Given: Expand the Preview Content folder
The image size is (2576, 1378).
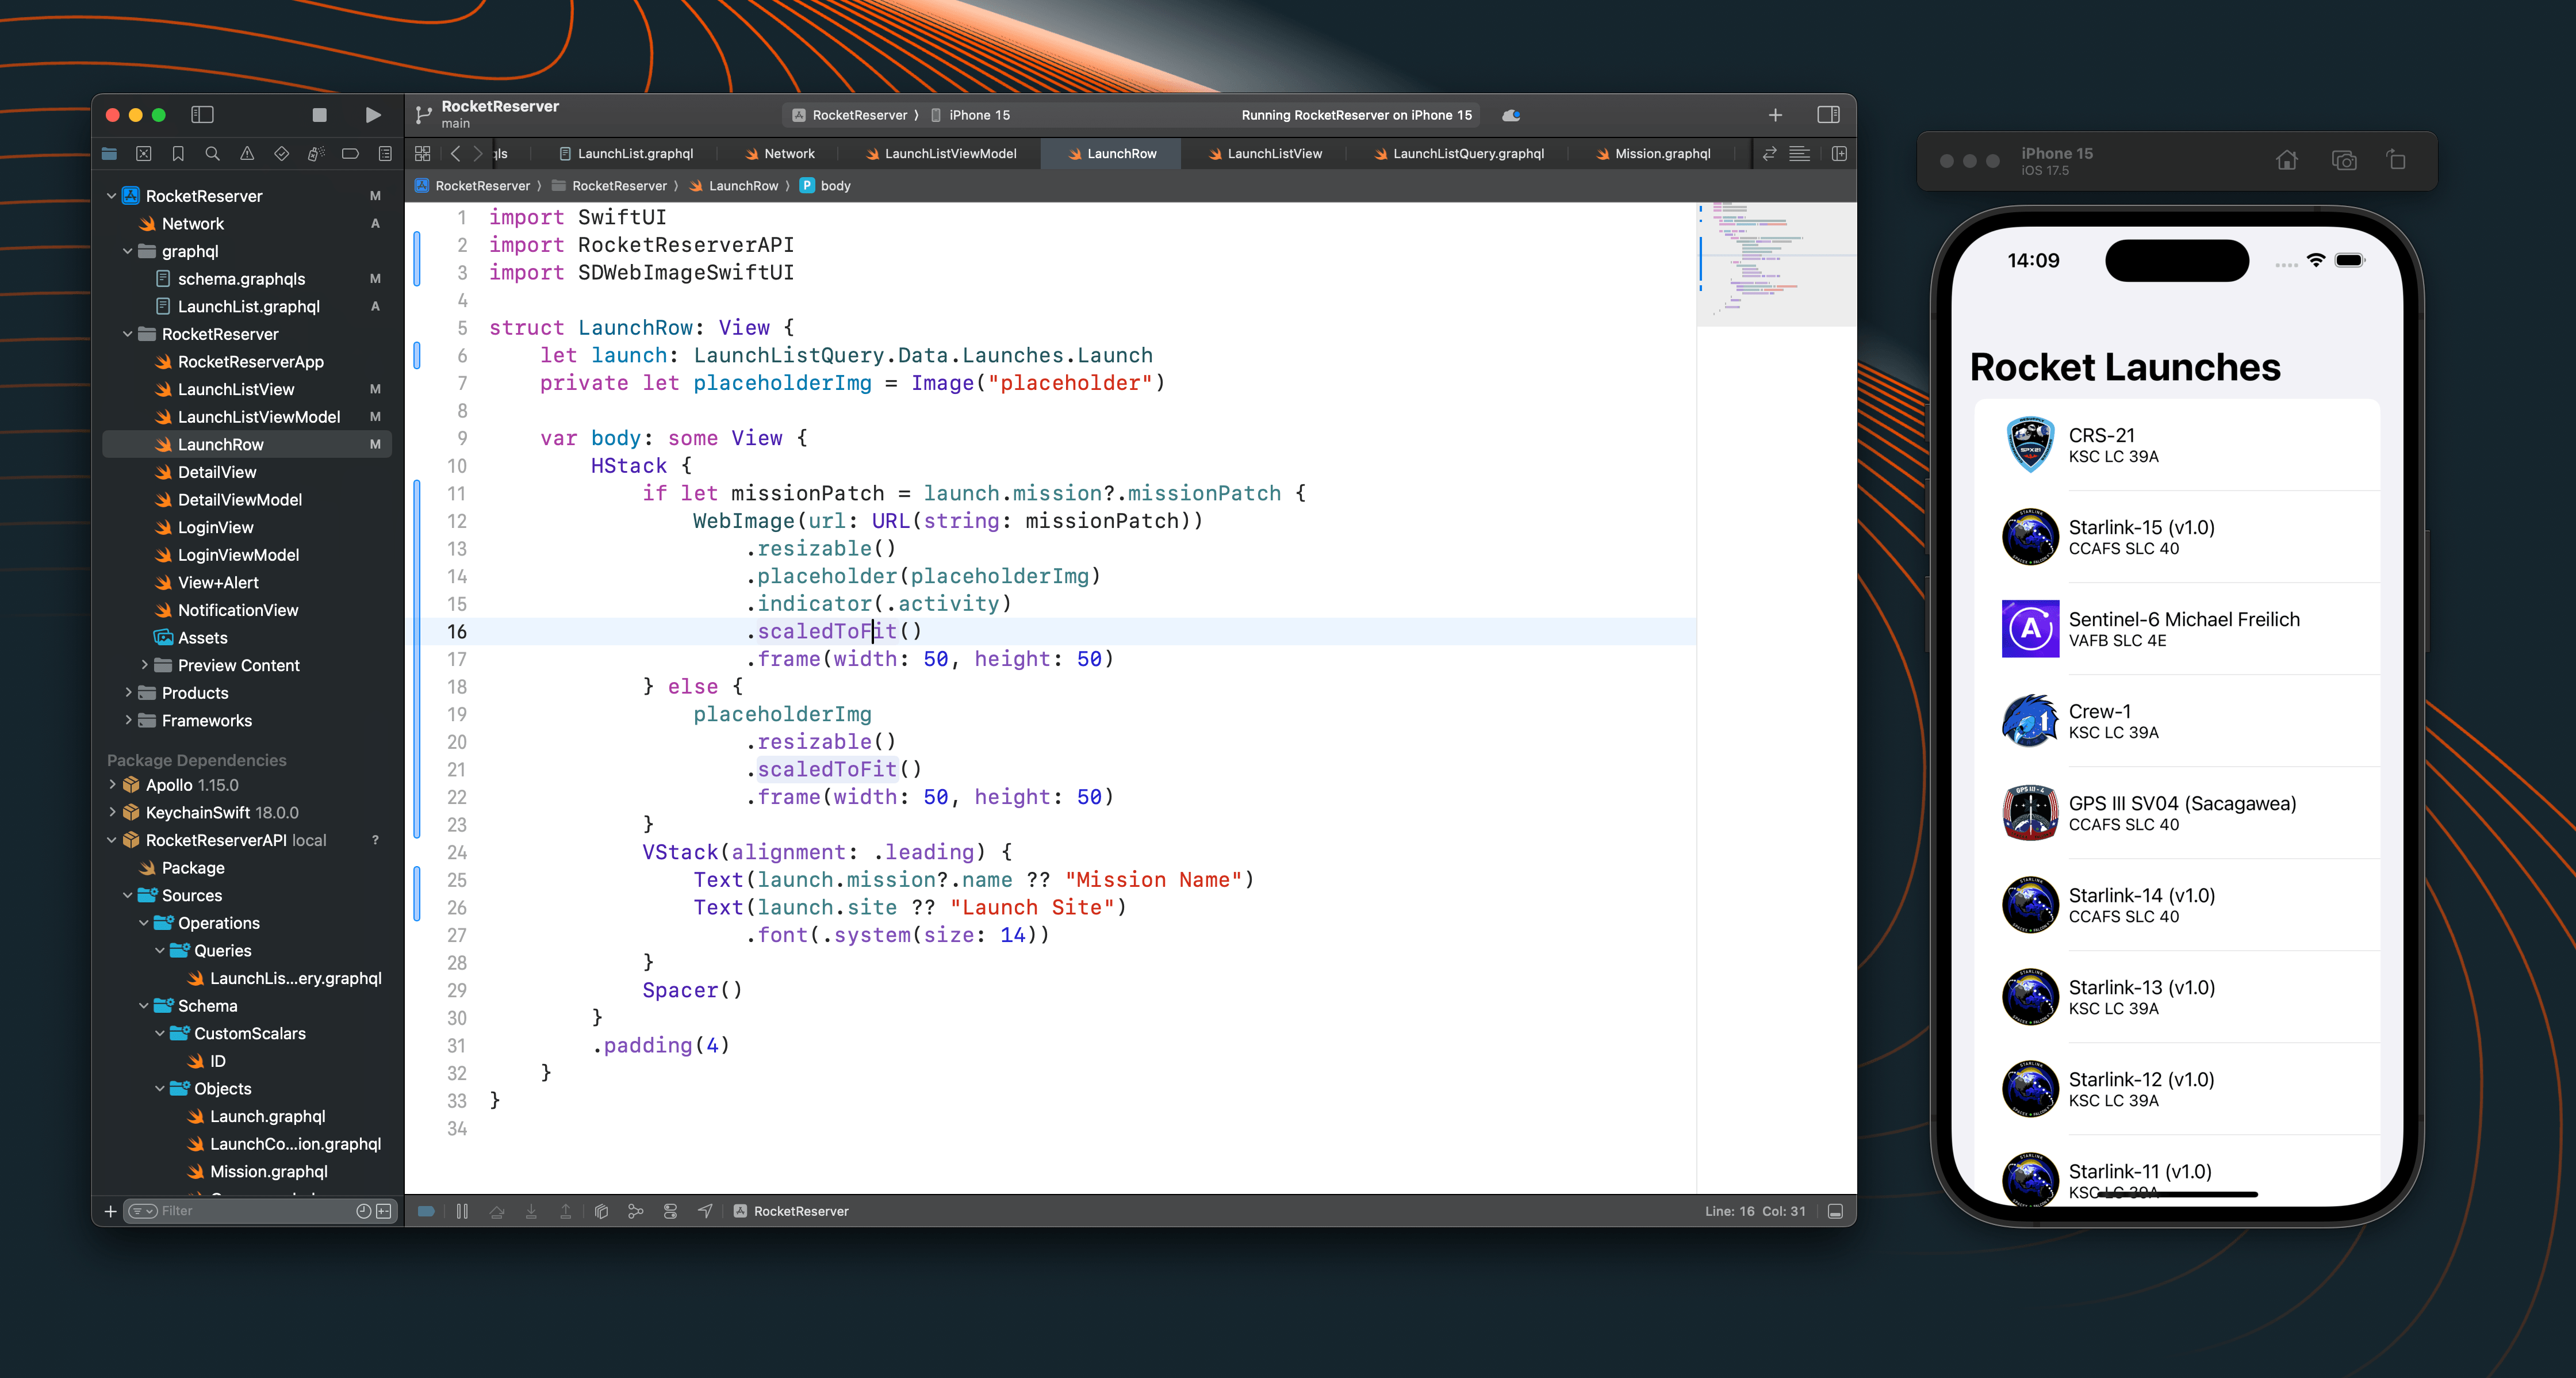Looking at the screenshot, I should [x=144, y=665].
